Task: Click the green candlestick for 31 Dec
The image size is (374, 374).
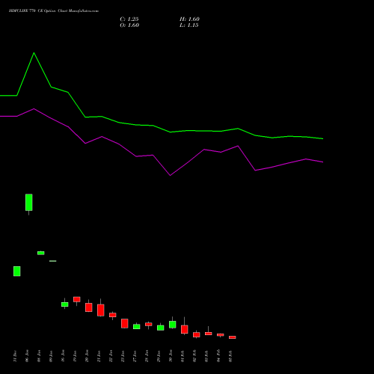Action: pos(17,272)
